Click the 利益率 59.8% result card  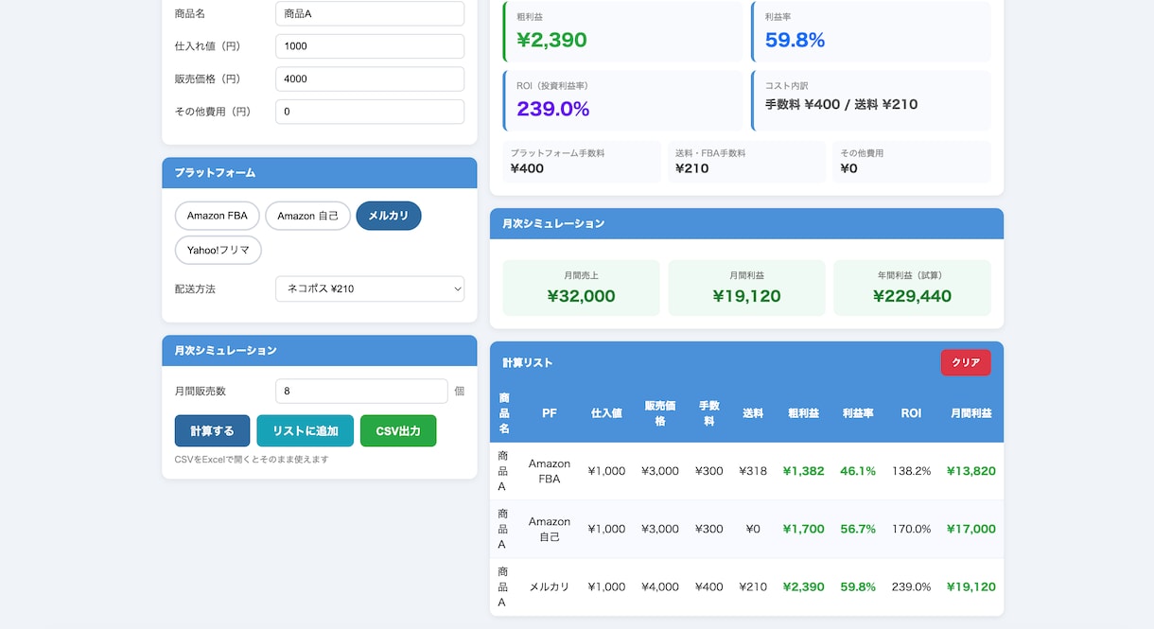871,31
